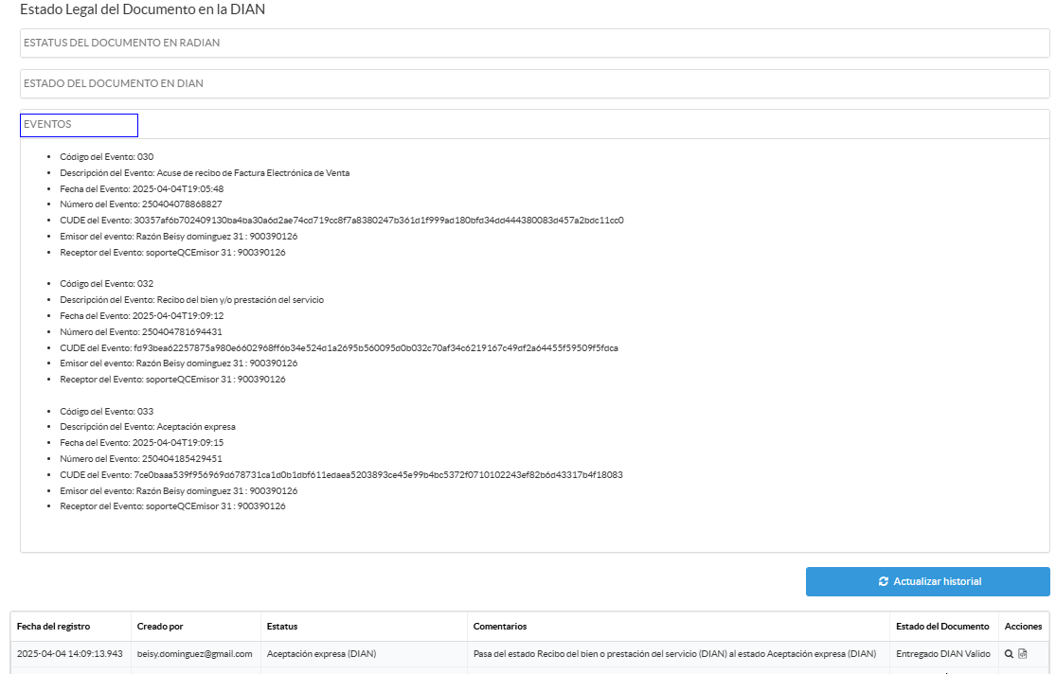Open the XML file icon in Acciones
The width and height of the screenshot is (1056, 674).
(1023, 654)
